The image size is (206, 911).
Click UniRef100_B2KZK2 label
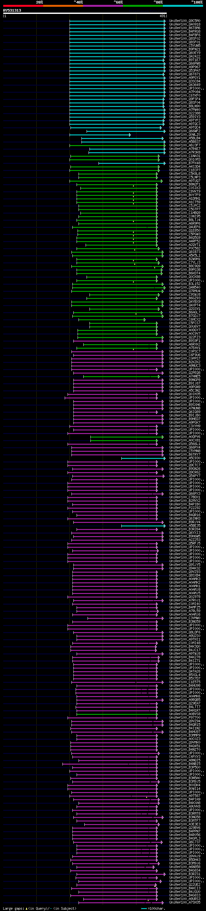tap(184, 362)
